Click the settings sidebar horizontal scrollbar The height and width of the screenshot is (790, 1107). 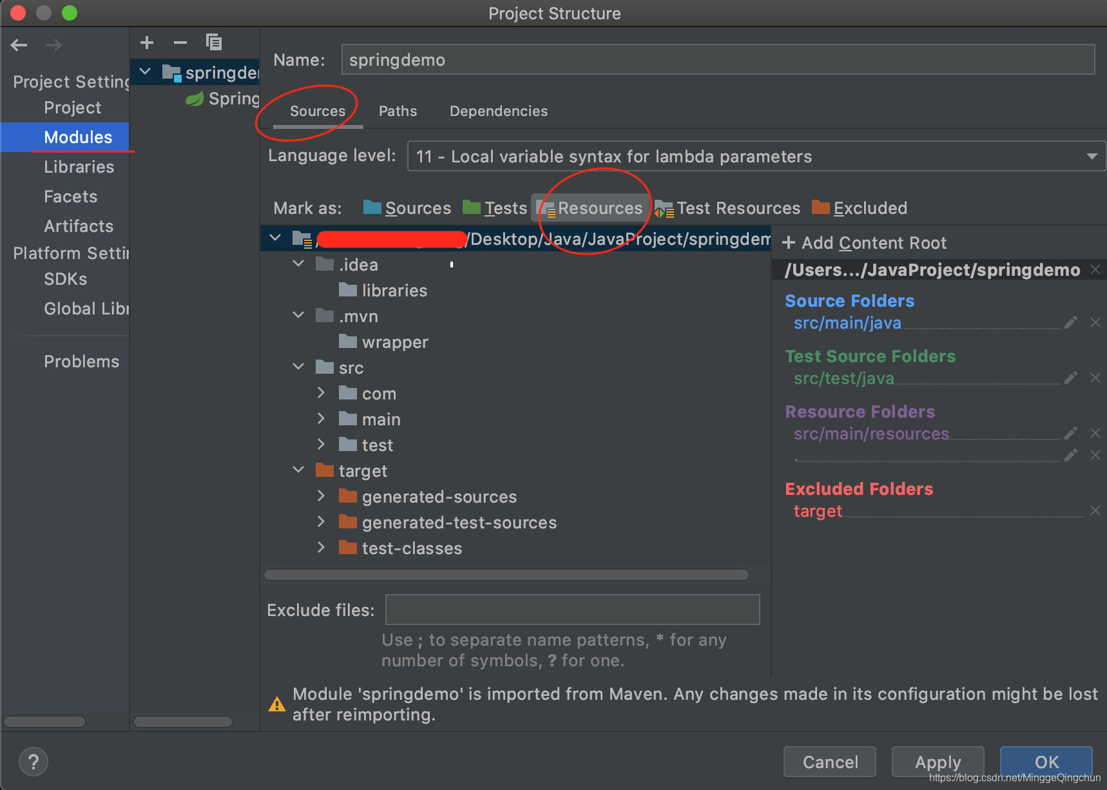point(44,722)
